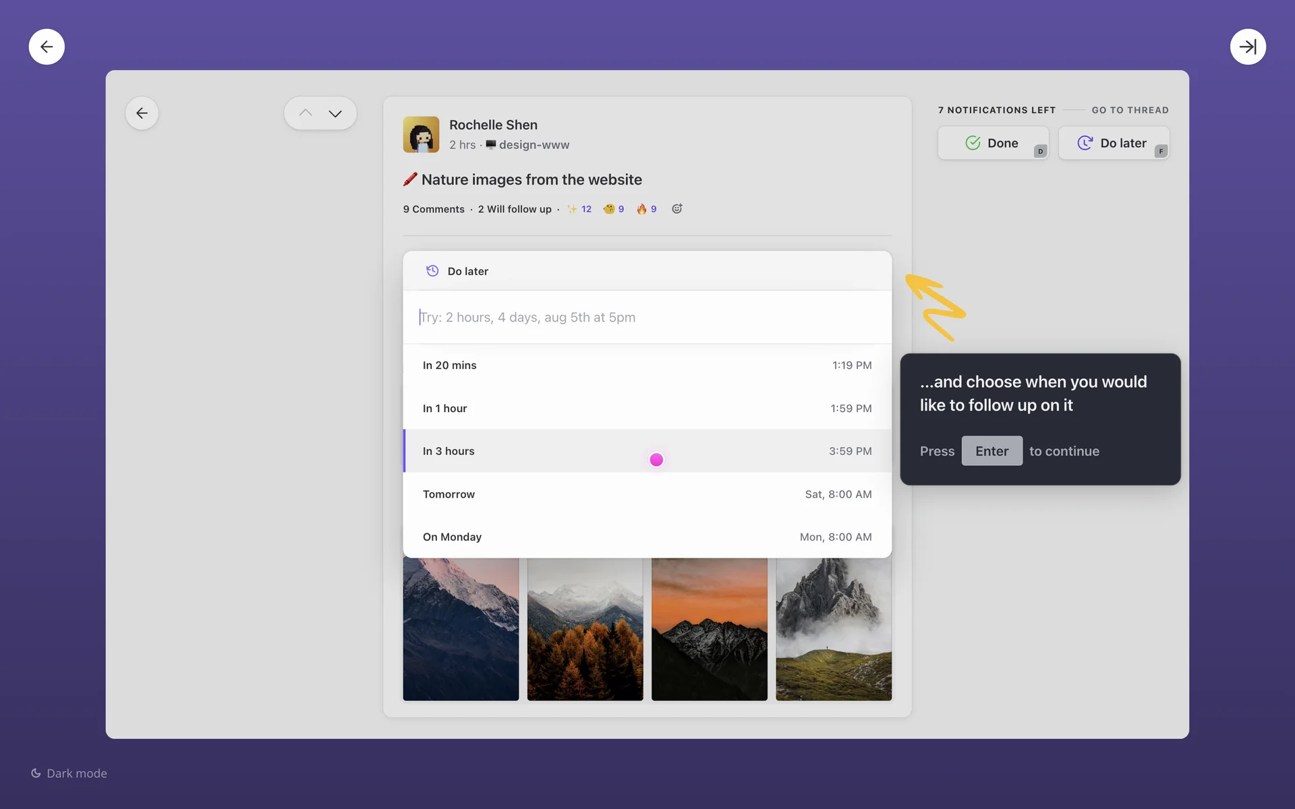Toggle Dark mode
Viewport: 1295px width, 809px height.
[69, 773]
